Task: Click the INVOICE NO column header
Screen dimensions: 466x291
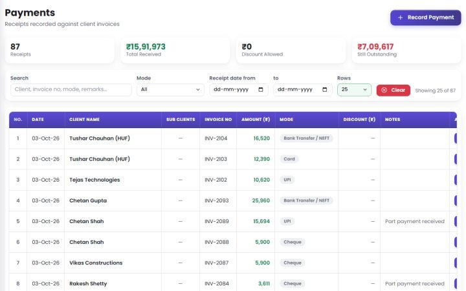Action: point(218,120)
